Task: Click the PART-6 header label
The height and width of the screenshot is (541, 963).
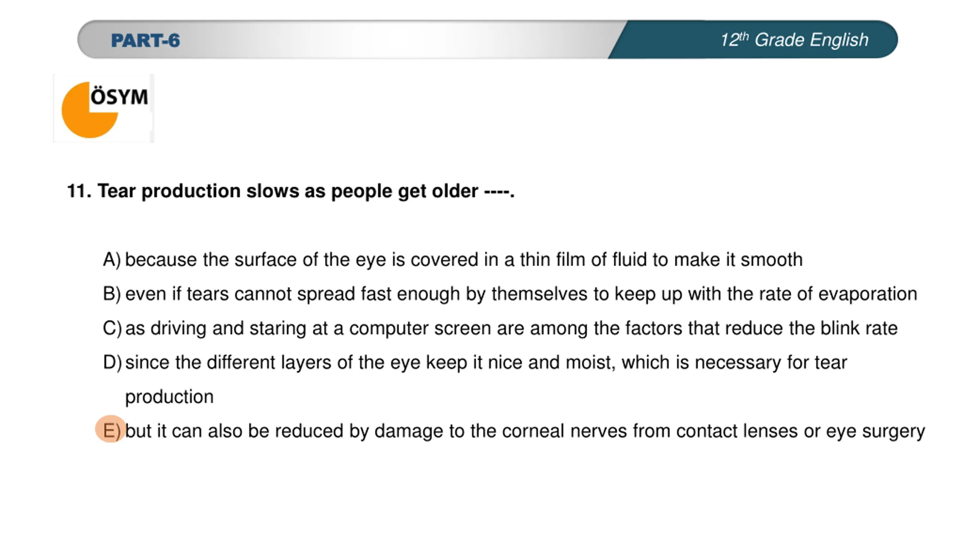Action: [146, 40]
